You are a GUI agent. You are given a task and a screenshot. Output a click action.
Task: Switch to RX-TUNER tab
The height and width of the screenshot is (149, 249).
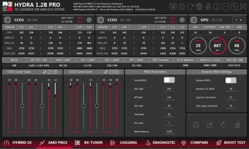pos(89,143)
